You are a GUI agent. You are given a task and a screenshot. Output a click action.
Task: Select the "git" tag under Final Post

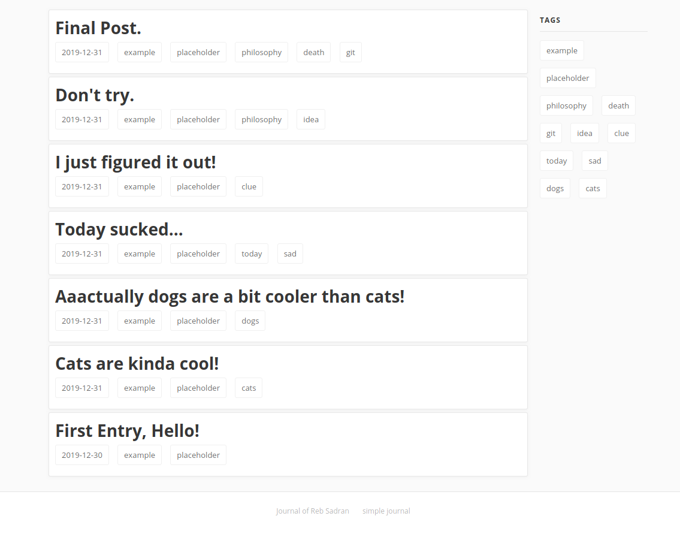(x=350, y=53)
